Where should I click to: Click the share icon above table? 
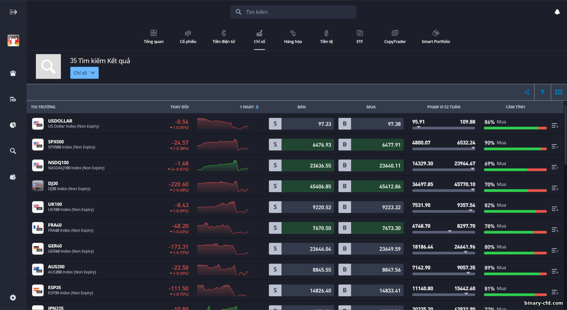tap(527, 92)
